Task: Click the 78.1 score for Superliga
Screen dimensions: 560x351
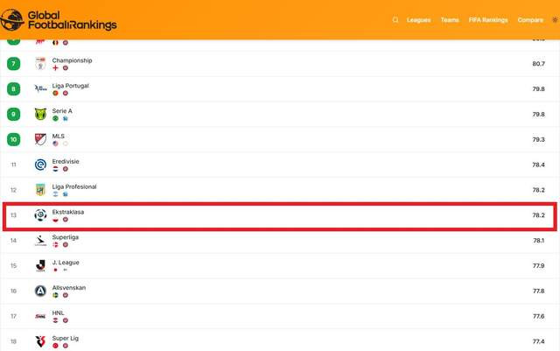Action: pos(539,241)
